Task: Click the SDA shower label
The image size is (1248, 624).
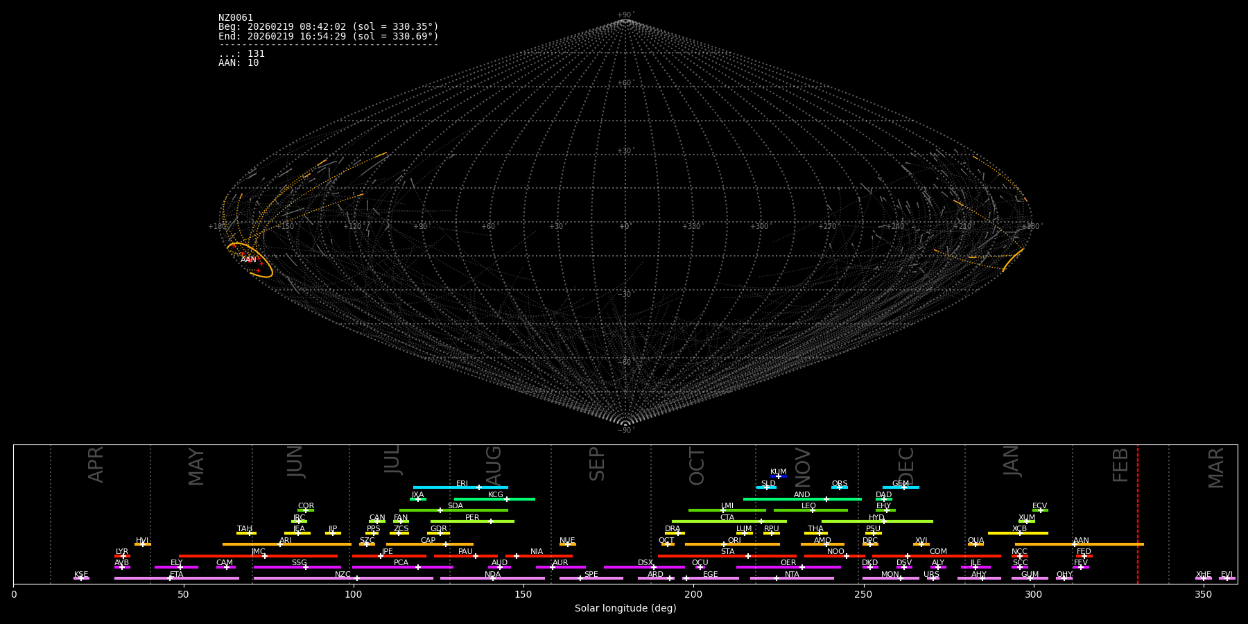Action: (455, 506)
